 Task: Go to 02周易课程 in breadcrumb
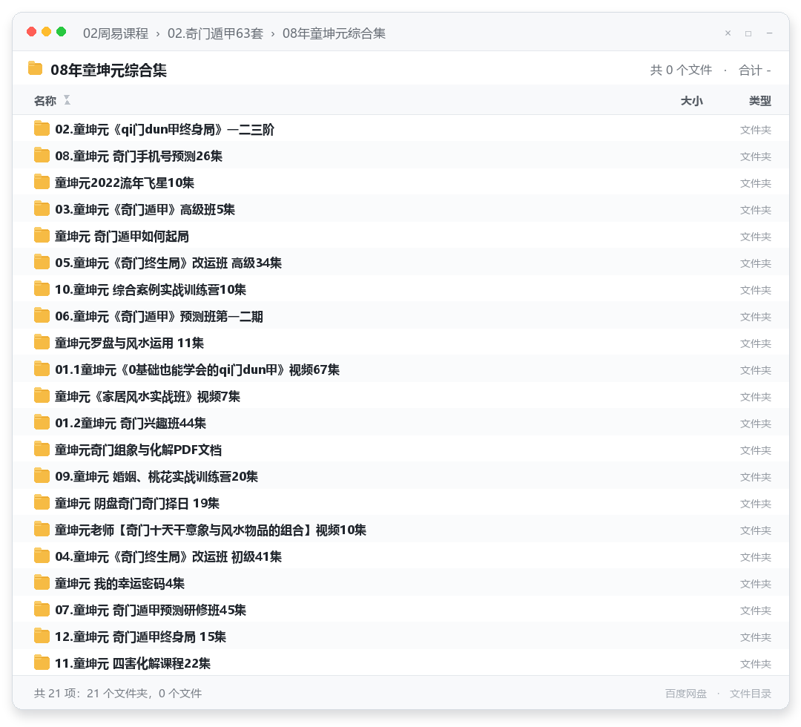click(116, 33)
